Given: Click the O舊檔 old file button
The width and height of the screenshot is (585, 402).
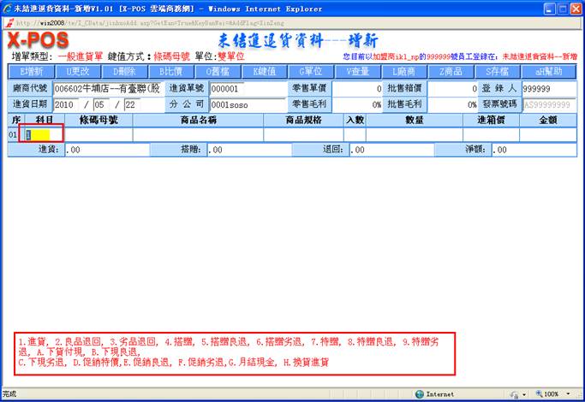Looking at the screenshot, I should pos(218,71).
